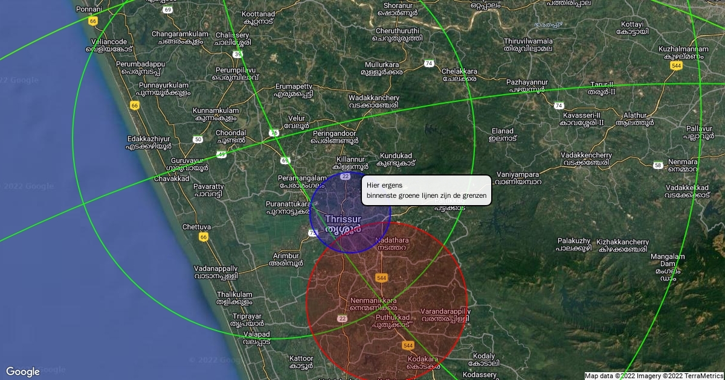This screenshot has width=725, height=380.
Task: Click the route 58 shield near Nenmara
Action: [x=658, y=165]
